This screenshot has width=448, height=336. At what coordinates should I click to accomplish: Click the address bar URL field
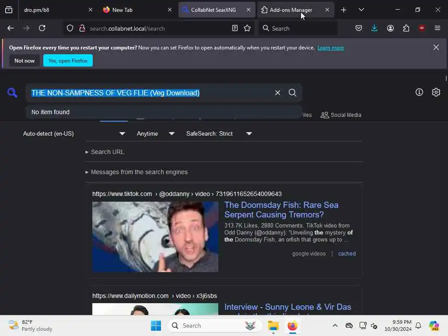click(x=157, y=28)
